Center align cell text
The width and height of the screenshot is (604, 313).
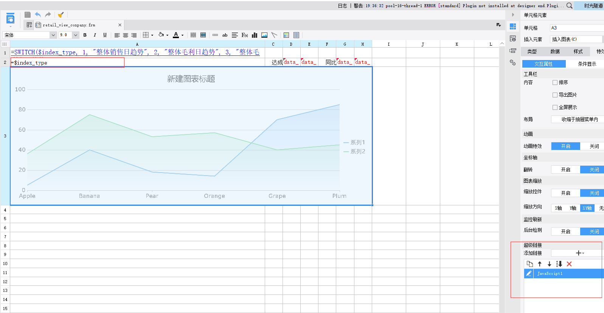coord(126,35)
